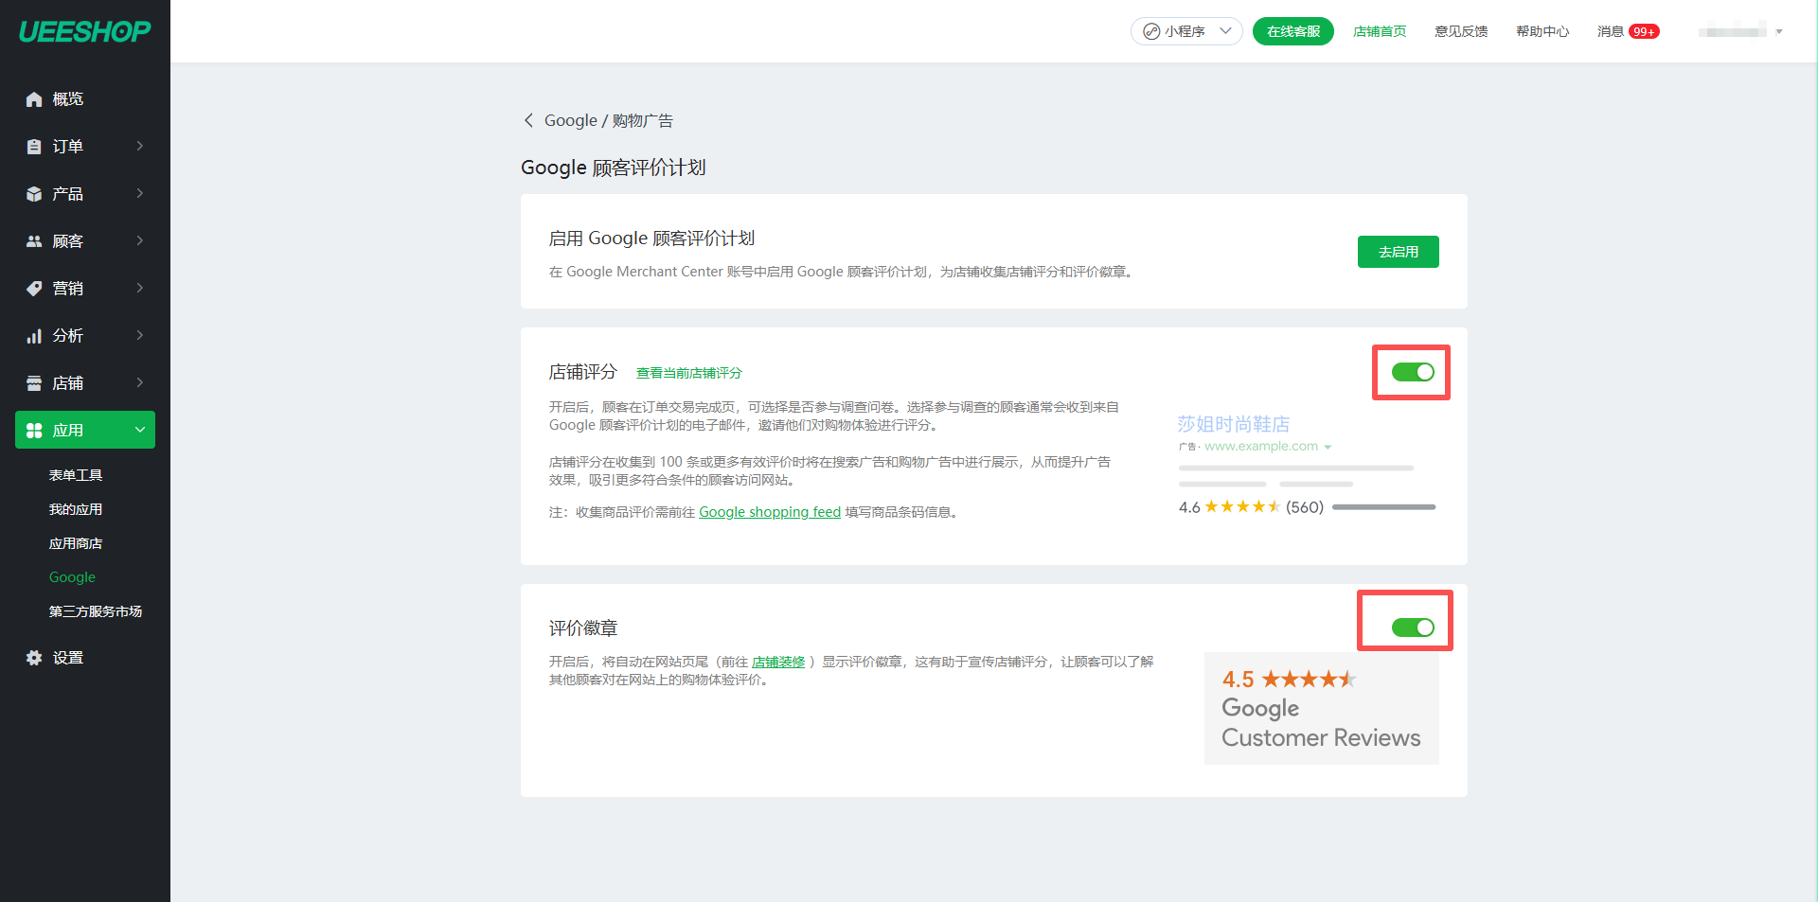Click the 去启用 button
This screenshot has height=902, width=1818.
[x=1398, y=252]
